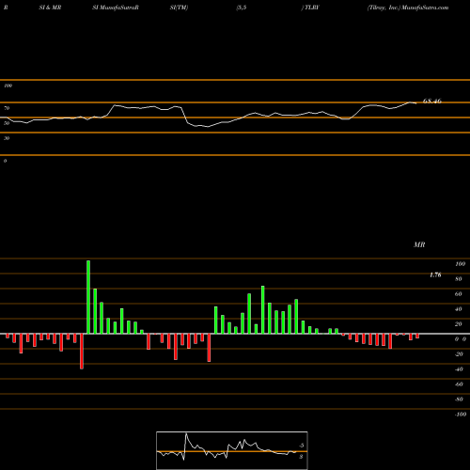Click the MR axis label -100

[x=461, y=415]
